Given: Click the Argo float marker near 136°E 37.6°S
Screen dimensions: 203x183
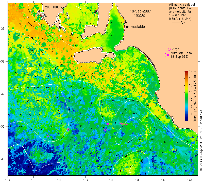Looking at the screenshot, I should coord(59,114).
